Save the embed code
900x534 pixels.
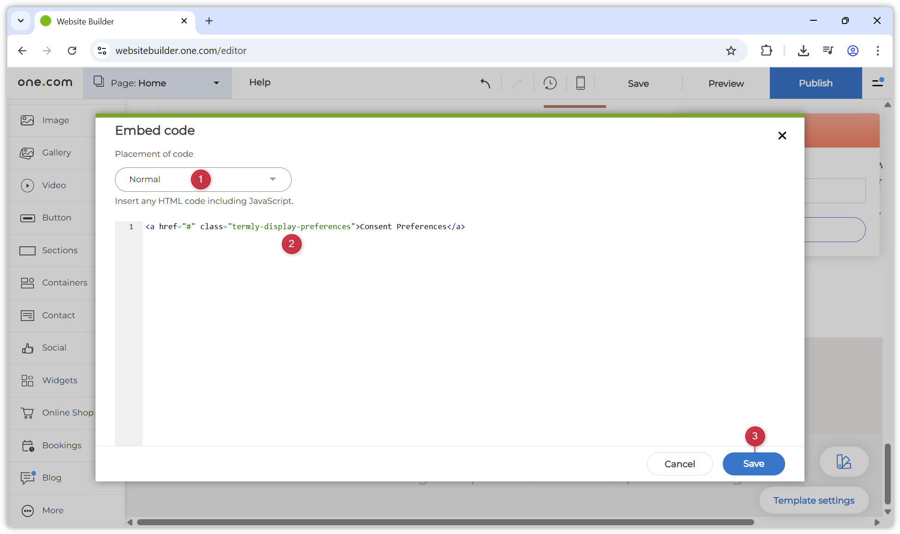coord(753,463)
